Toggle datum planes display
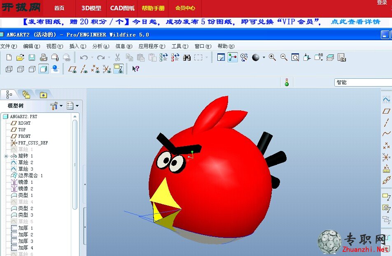 tap(72, 69)
